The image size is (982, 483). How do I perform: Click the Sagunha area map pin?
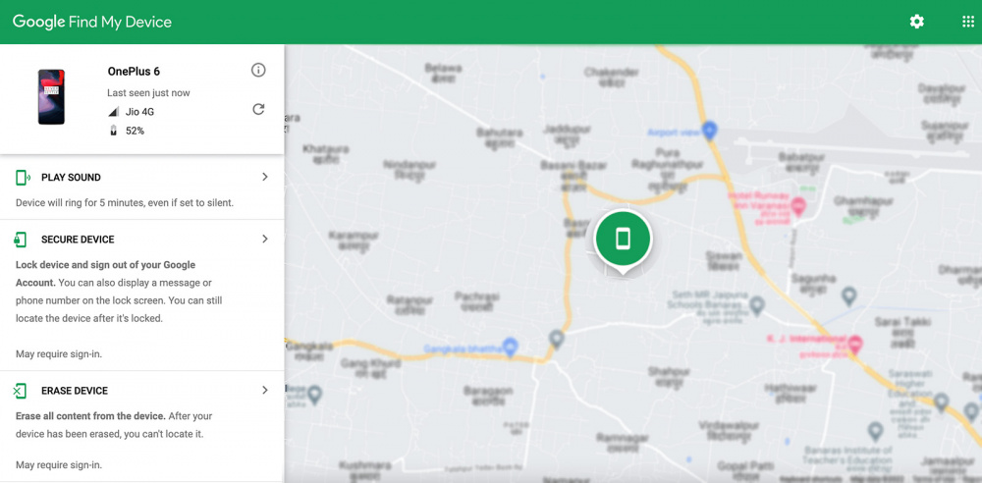848,295
